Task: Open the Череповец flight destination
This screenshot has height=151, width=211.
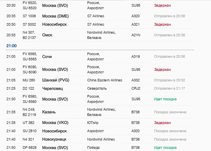Action: (x=52, y=88)
